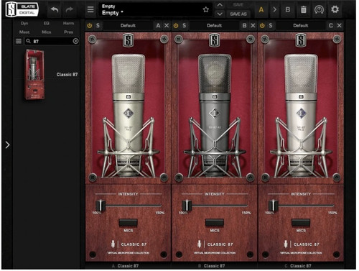Filter modules by Dyn category
This screenshot has height=271, width=359.
(x=24, y=23)
